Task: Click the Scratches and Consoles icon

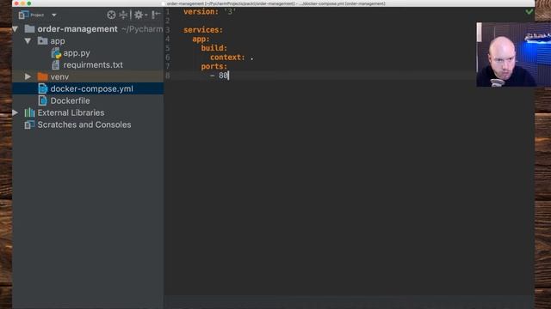Action: coord(29,124)
